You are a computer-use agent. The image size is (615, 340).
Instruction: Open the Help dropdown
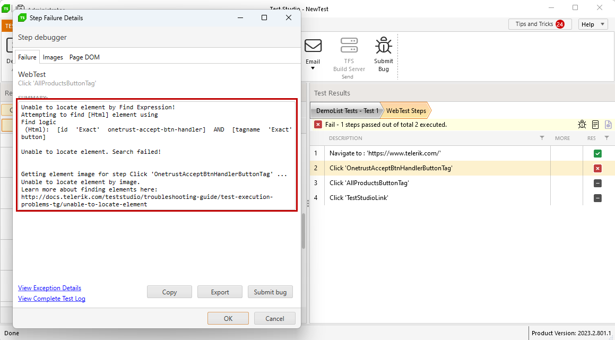[x=593, y=24]
